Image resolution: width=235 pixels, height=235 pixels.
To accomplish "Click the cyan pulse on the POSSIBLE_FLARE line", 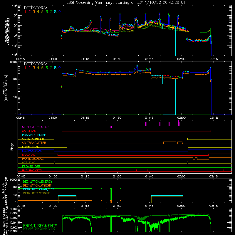I will 63,135.
